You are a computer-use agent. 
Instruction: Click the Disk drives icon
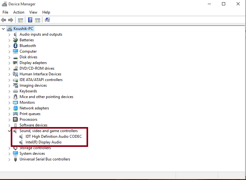(x=15, y=58)
